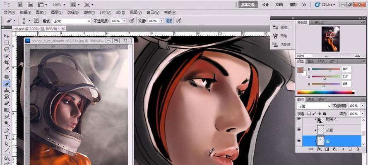Image resolution: width=368 pixels, height=165 pixels.
Task: Toggle lock image pixels brush icon
Action: pyautogui.click(x=314, y=113)
